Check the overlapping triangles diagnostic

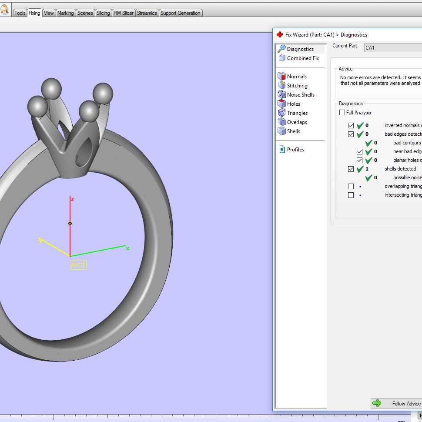(351, 186)
